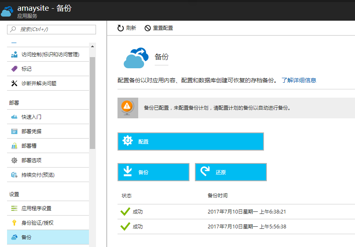Open 部署凭据 in the sidebar menu
The width and height of the screenshot is (355, 247).
tap(31, 131)
